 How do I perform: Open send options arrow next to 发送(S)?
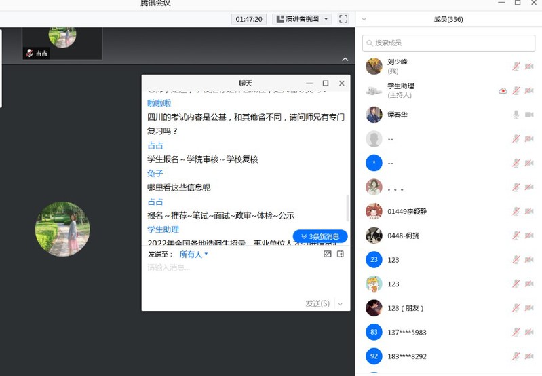341,304
